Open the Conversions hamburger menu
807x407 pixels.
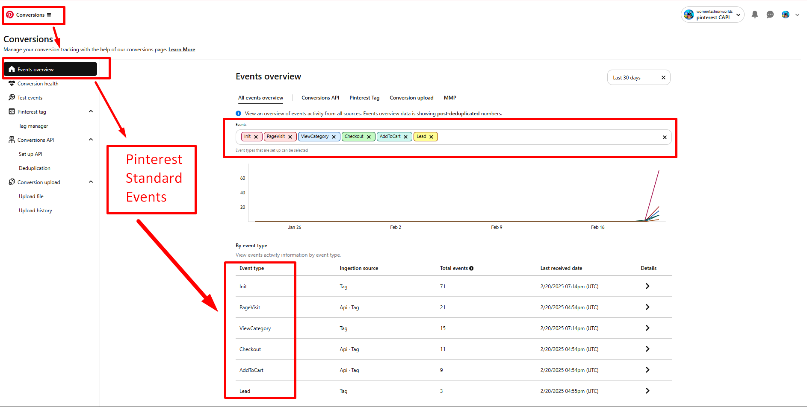tap(49, 15)
